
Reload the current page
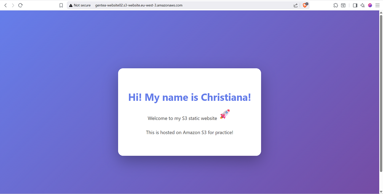(20, 5)
